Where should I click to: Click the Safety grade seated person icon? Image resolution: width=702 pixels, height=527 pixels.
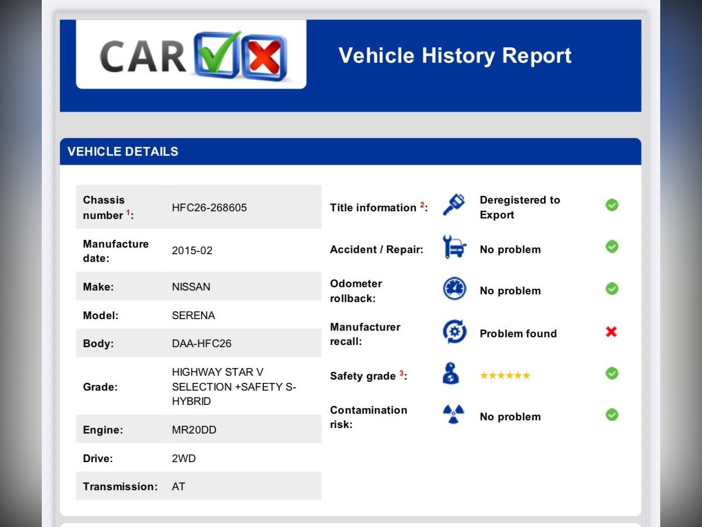451,374
